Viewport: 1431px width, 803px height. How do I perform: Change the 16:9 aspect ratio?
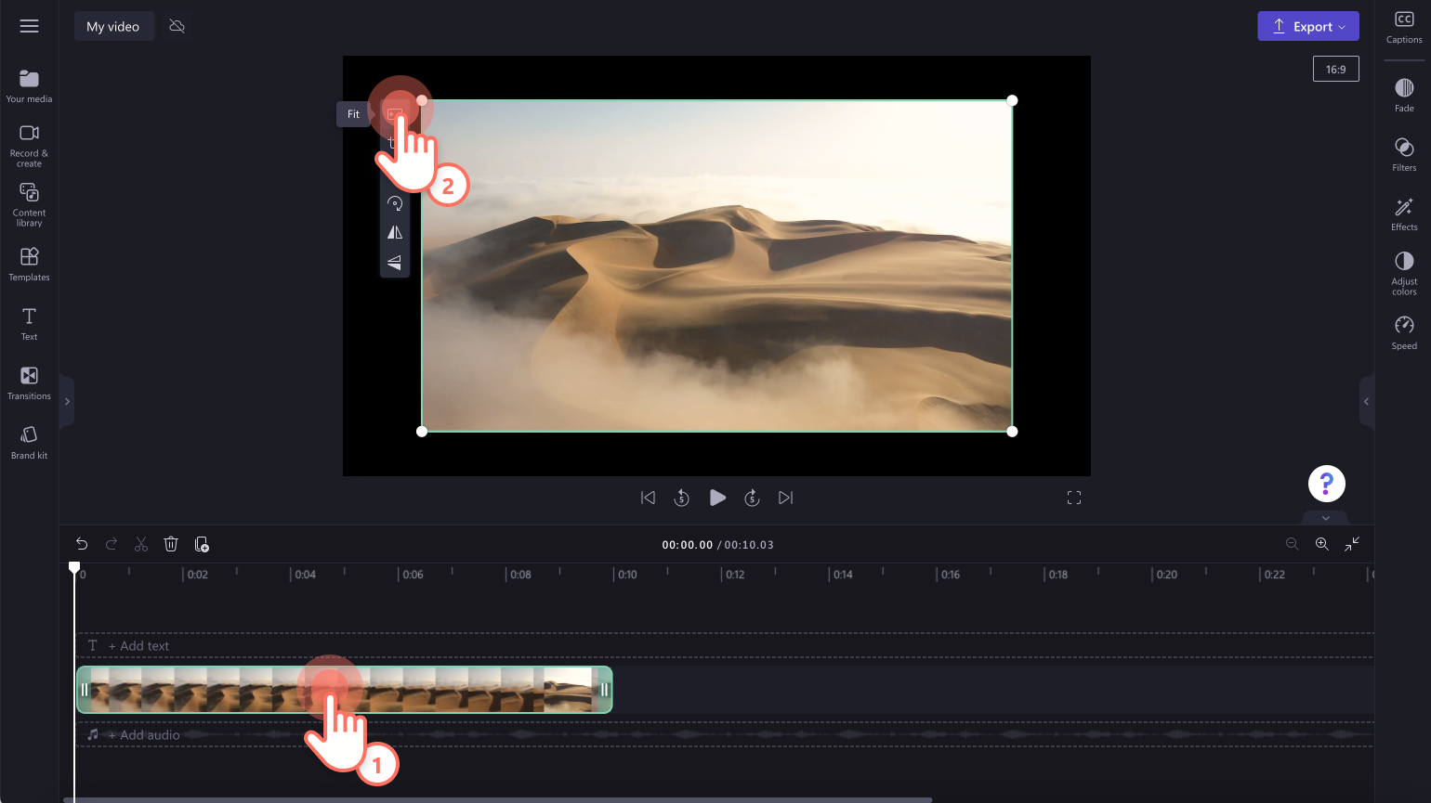1335,69
